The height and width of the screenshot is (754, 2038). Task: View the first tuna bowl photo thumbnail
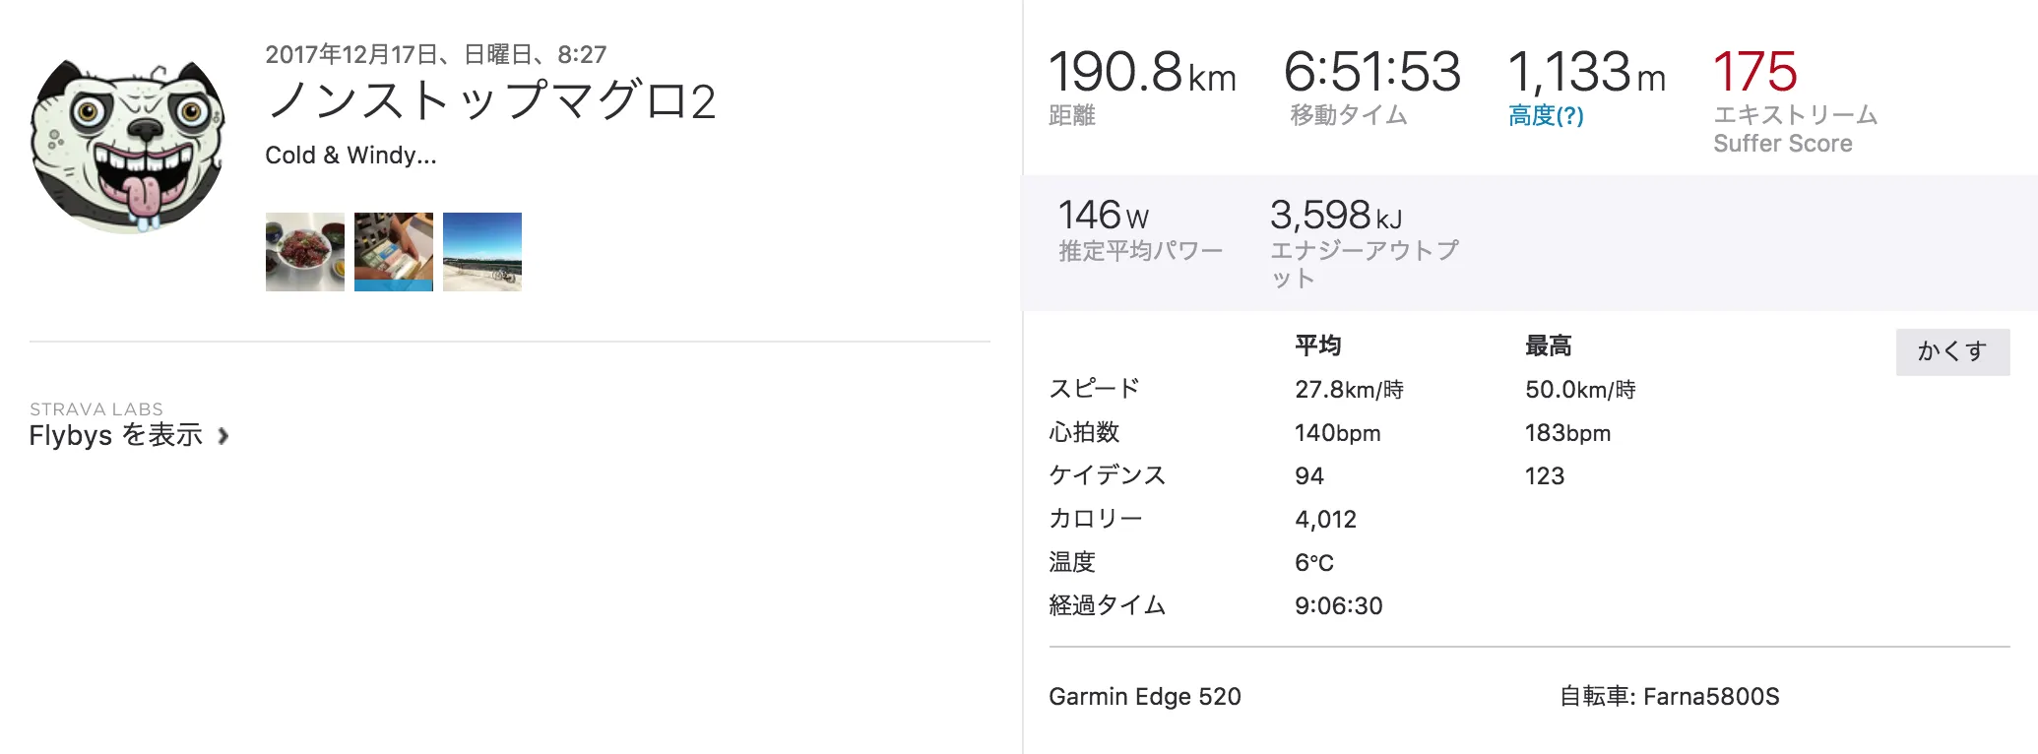tap(303, 251)
